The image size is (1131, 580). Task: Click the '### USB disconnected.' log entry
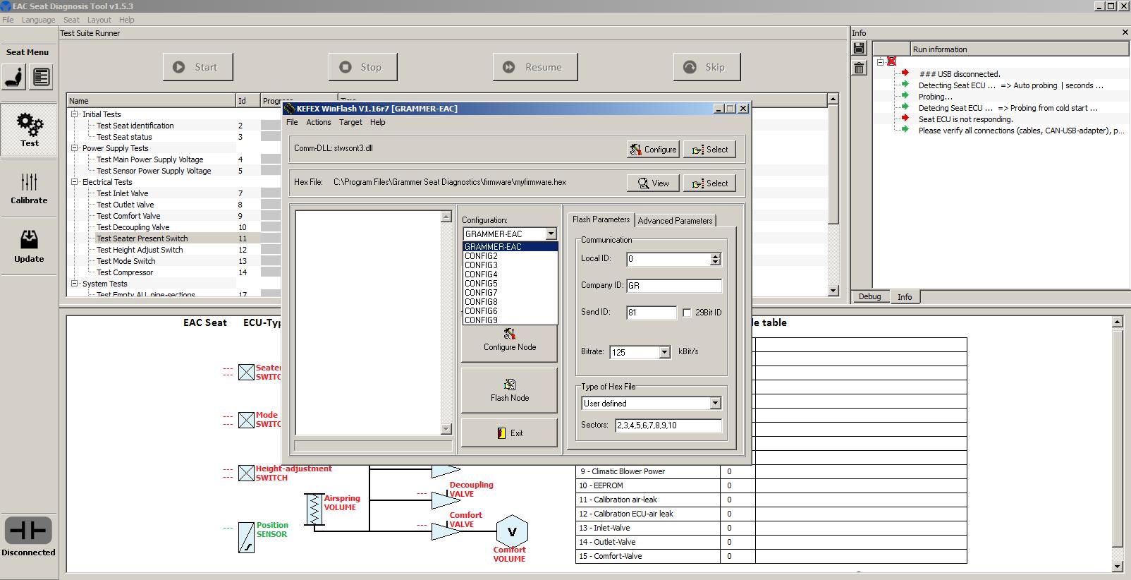click(x=959, y=74)
